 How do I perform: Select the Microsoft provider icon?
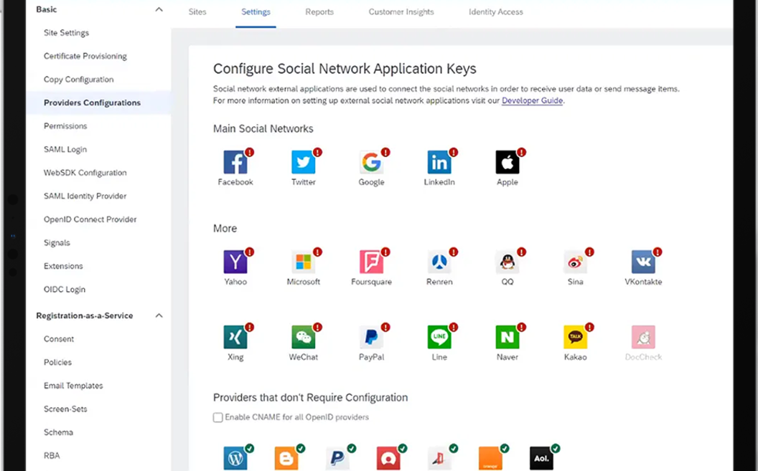[x=303, y=262]
